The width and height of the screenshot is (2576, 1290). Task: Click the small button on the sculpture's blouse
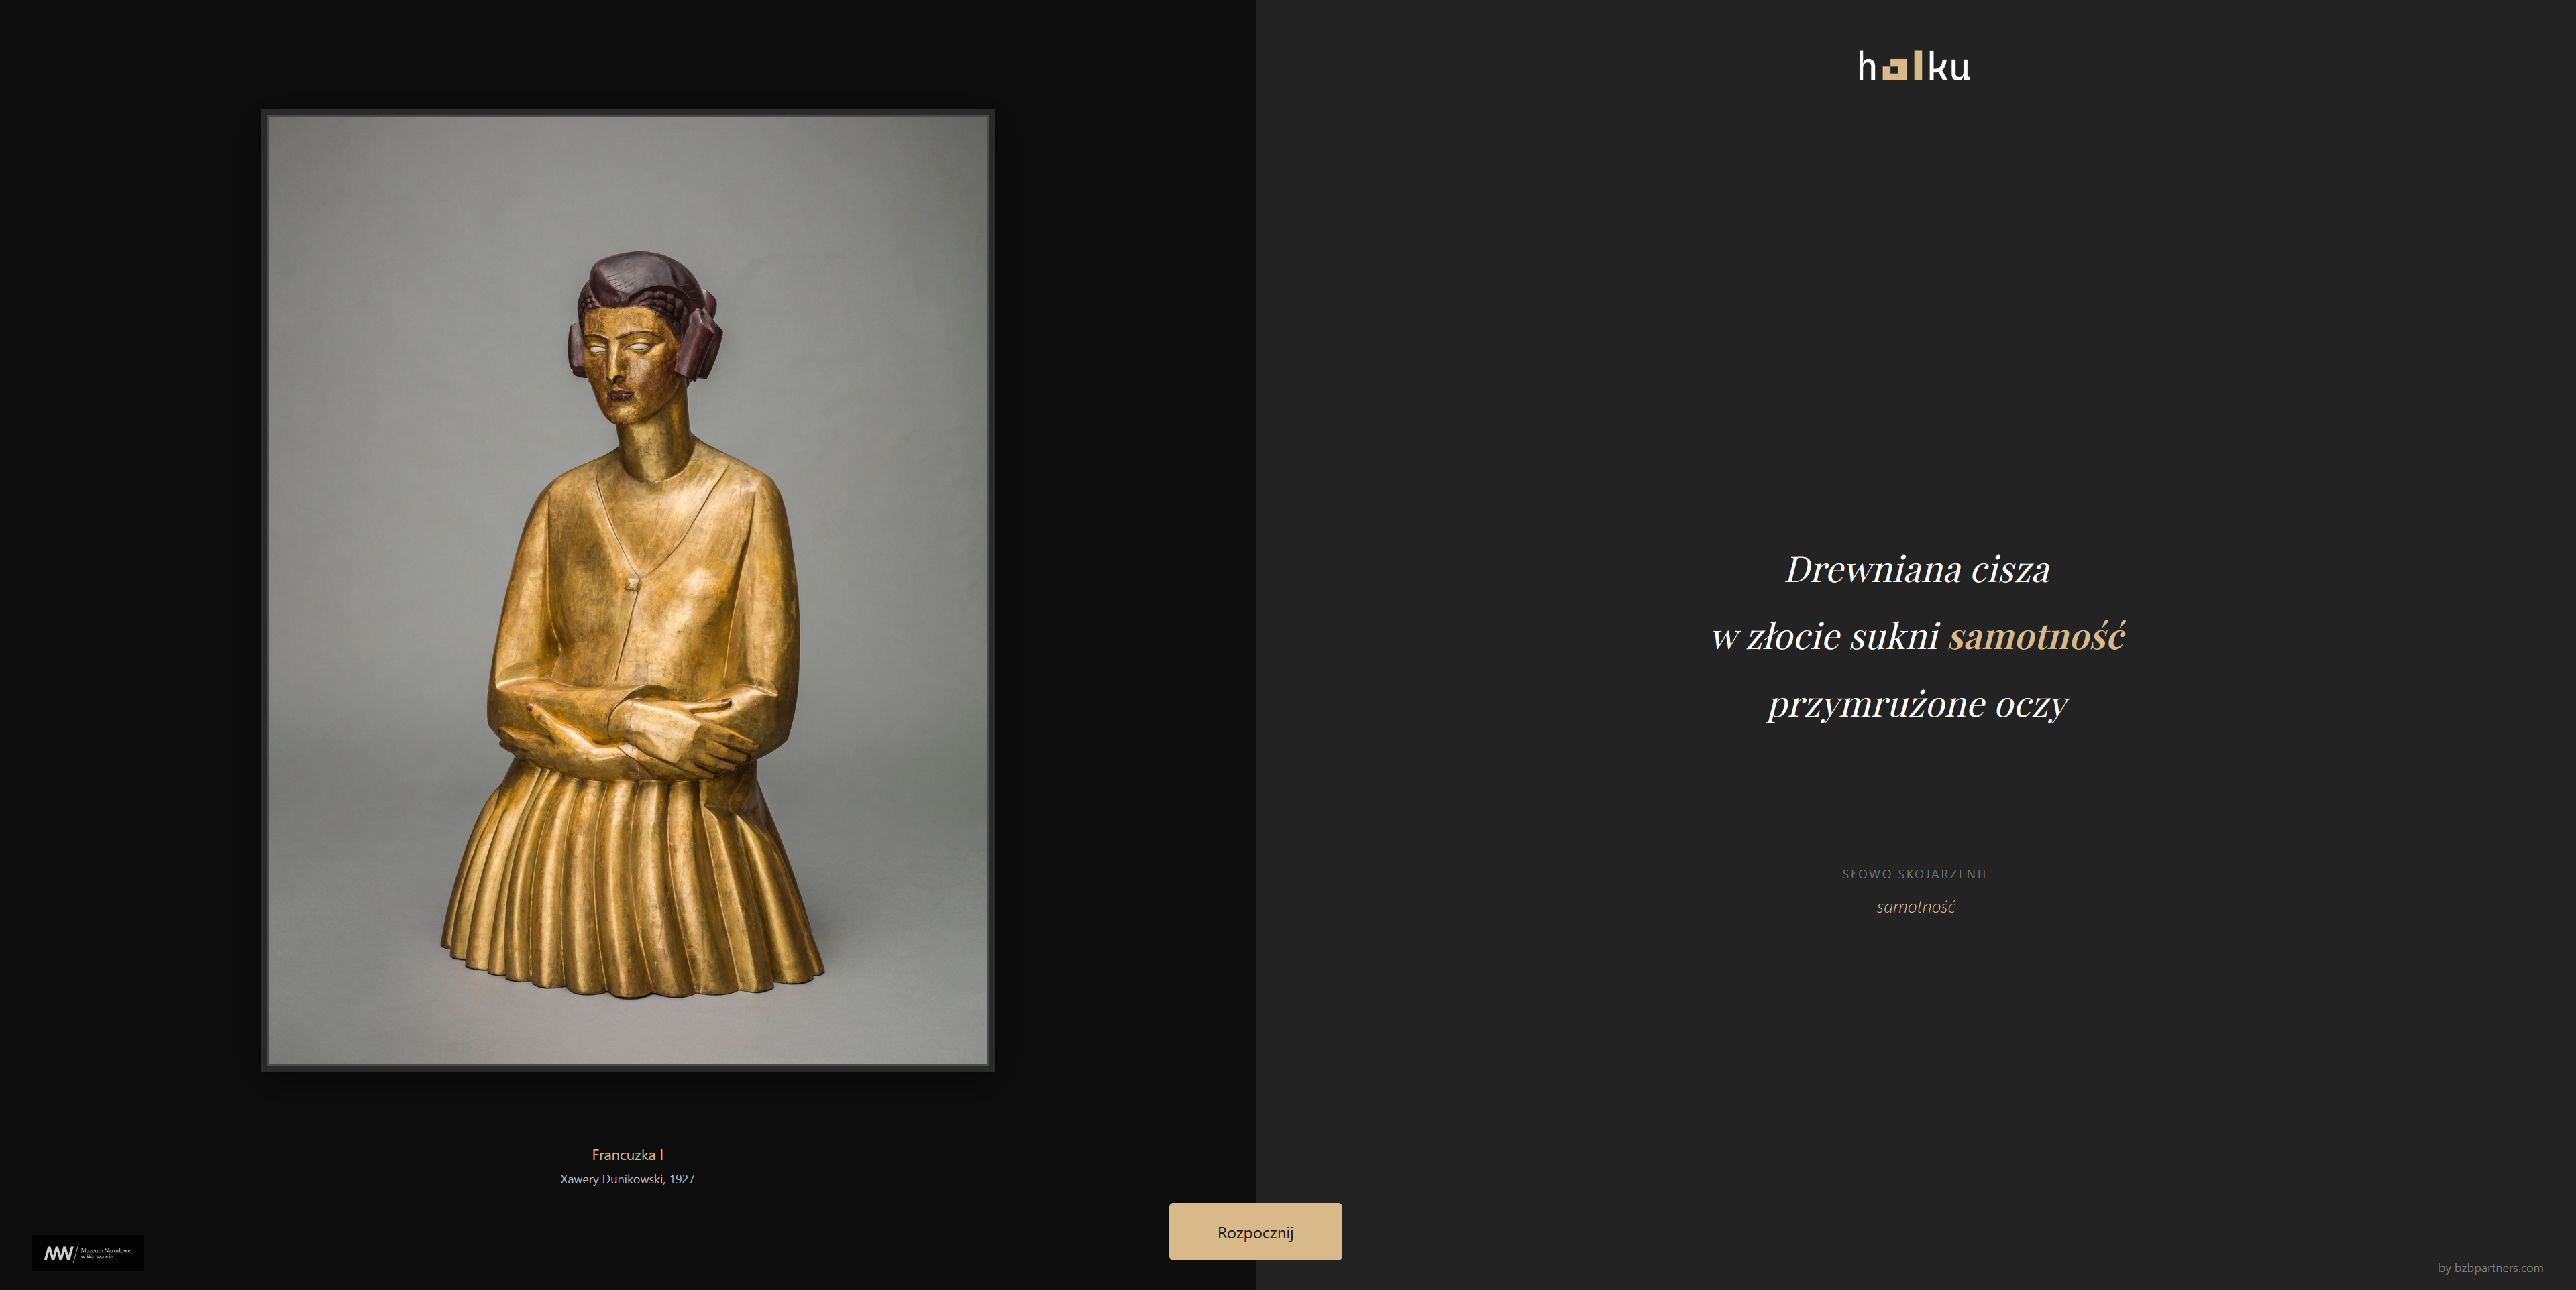pos(631,581)
